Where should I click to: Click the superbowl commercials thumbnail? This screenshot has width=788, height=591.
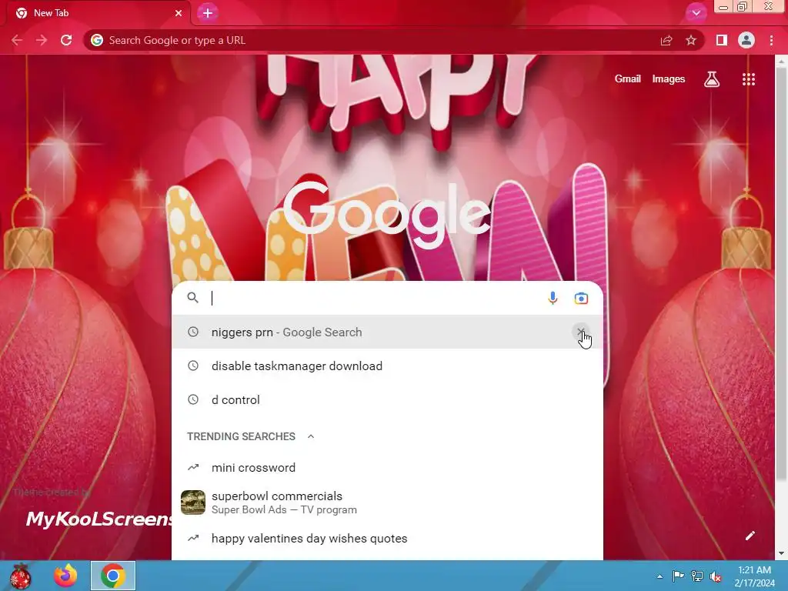coord(193,503)
